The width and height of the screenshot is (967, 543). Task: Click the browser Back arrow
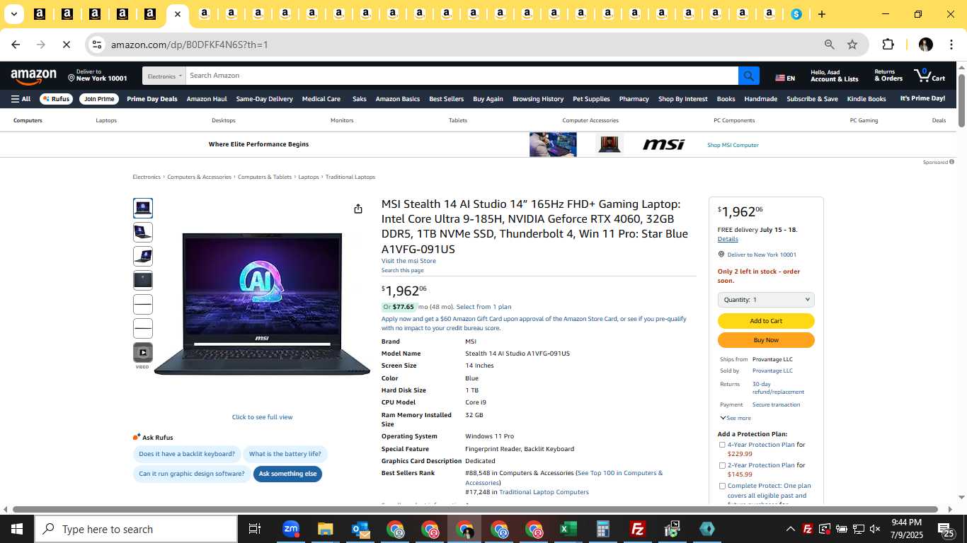click(x=16, y=45)
